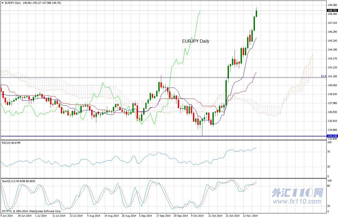Viewport: 338px width, 218px height.
Task: Click the 149.380 price scale label
Action: coord(332,5)
